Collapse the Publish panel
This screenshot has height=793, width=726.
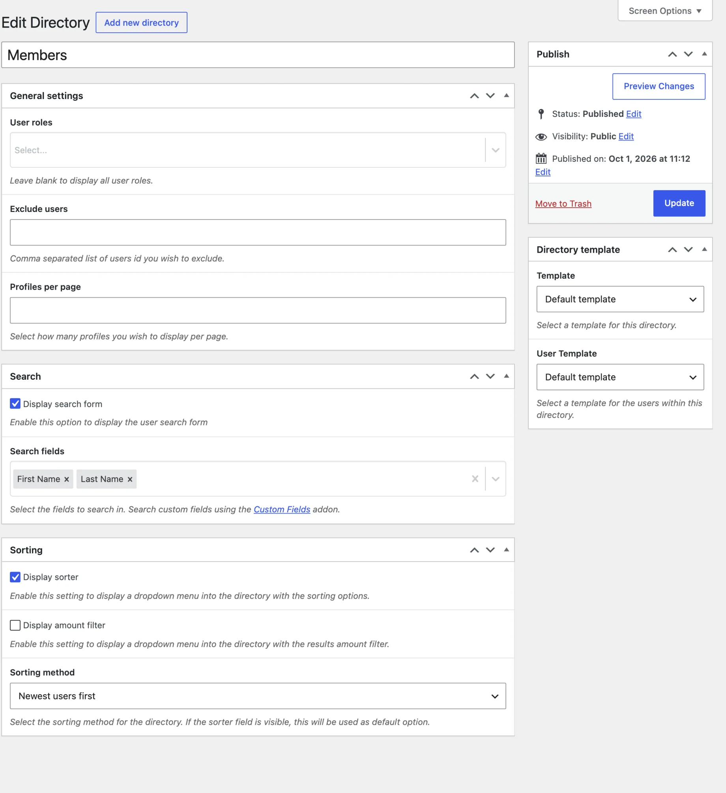pos(705,54)
